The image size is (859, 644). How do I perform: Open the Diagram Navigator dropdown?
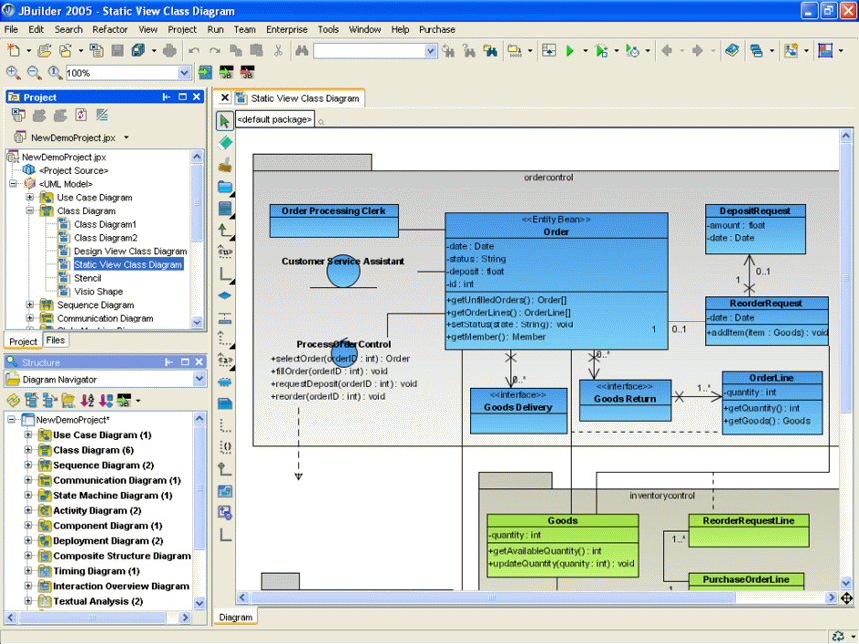point(199,379)
